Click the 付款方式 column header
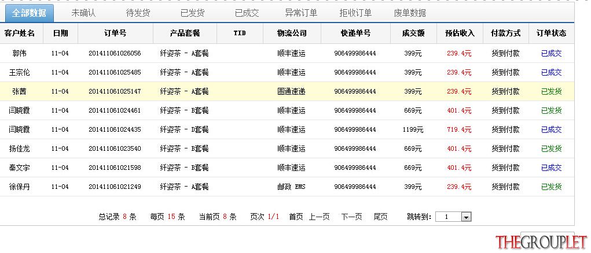This screenshot has width=591, height=253. (505, 33)
